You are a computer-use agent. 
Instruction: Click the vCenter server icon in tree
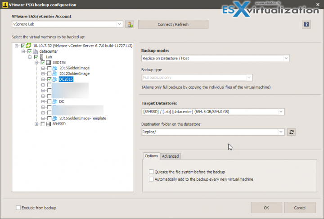coord(28,46)
